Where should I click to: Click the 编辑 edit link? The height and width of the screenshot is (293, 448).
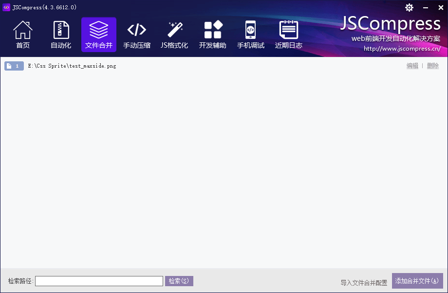tap(412, 66)
